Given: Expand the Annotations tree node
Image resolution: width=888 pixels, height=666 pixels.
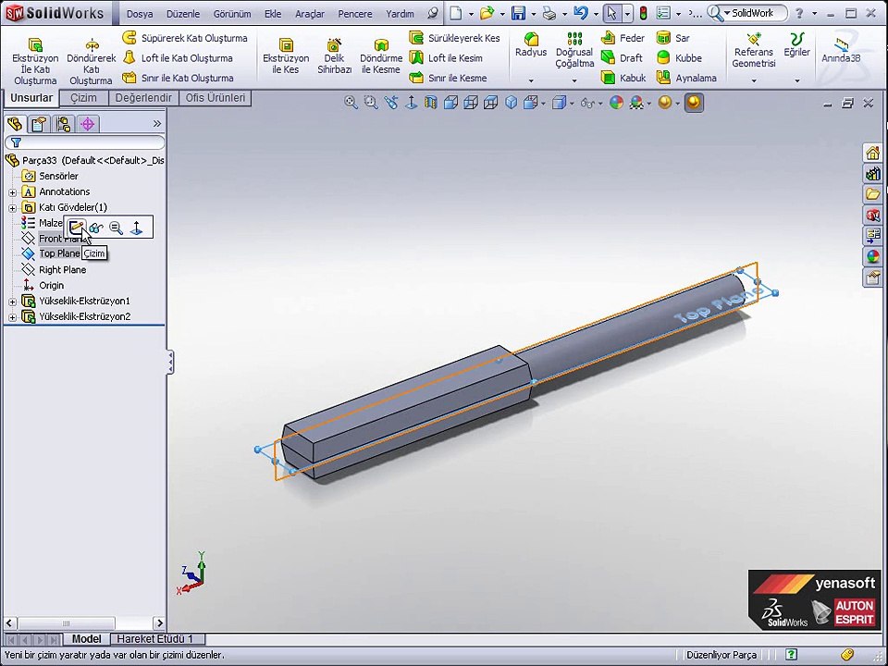Looking at the screenshot, I should coord(12,192).
